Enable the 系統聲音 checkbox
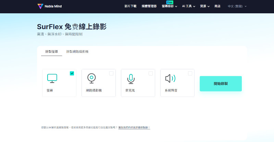This screenshot has height=142, width=274. [x=190, y=73]
